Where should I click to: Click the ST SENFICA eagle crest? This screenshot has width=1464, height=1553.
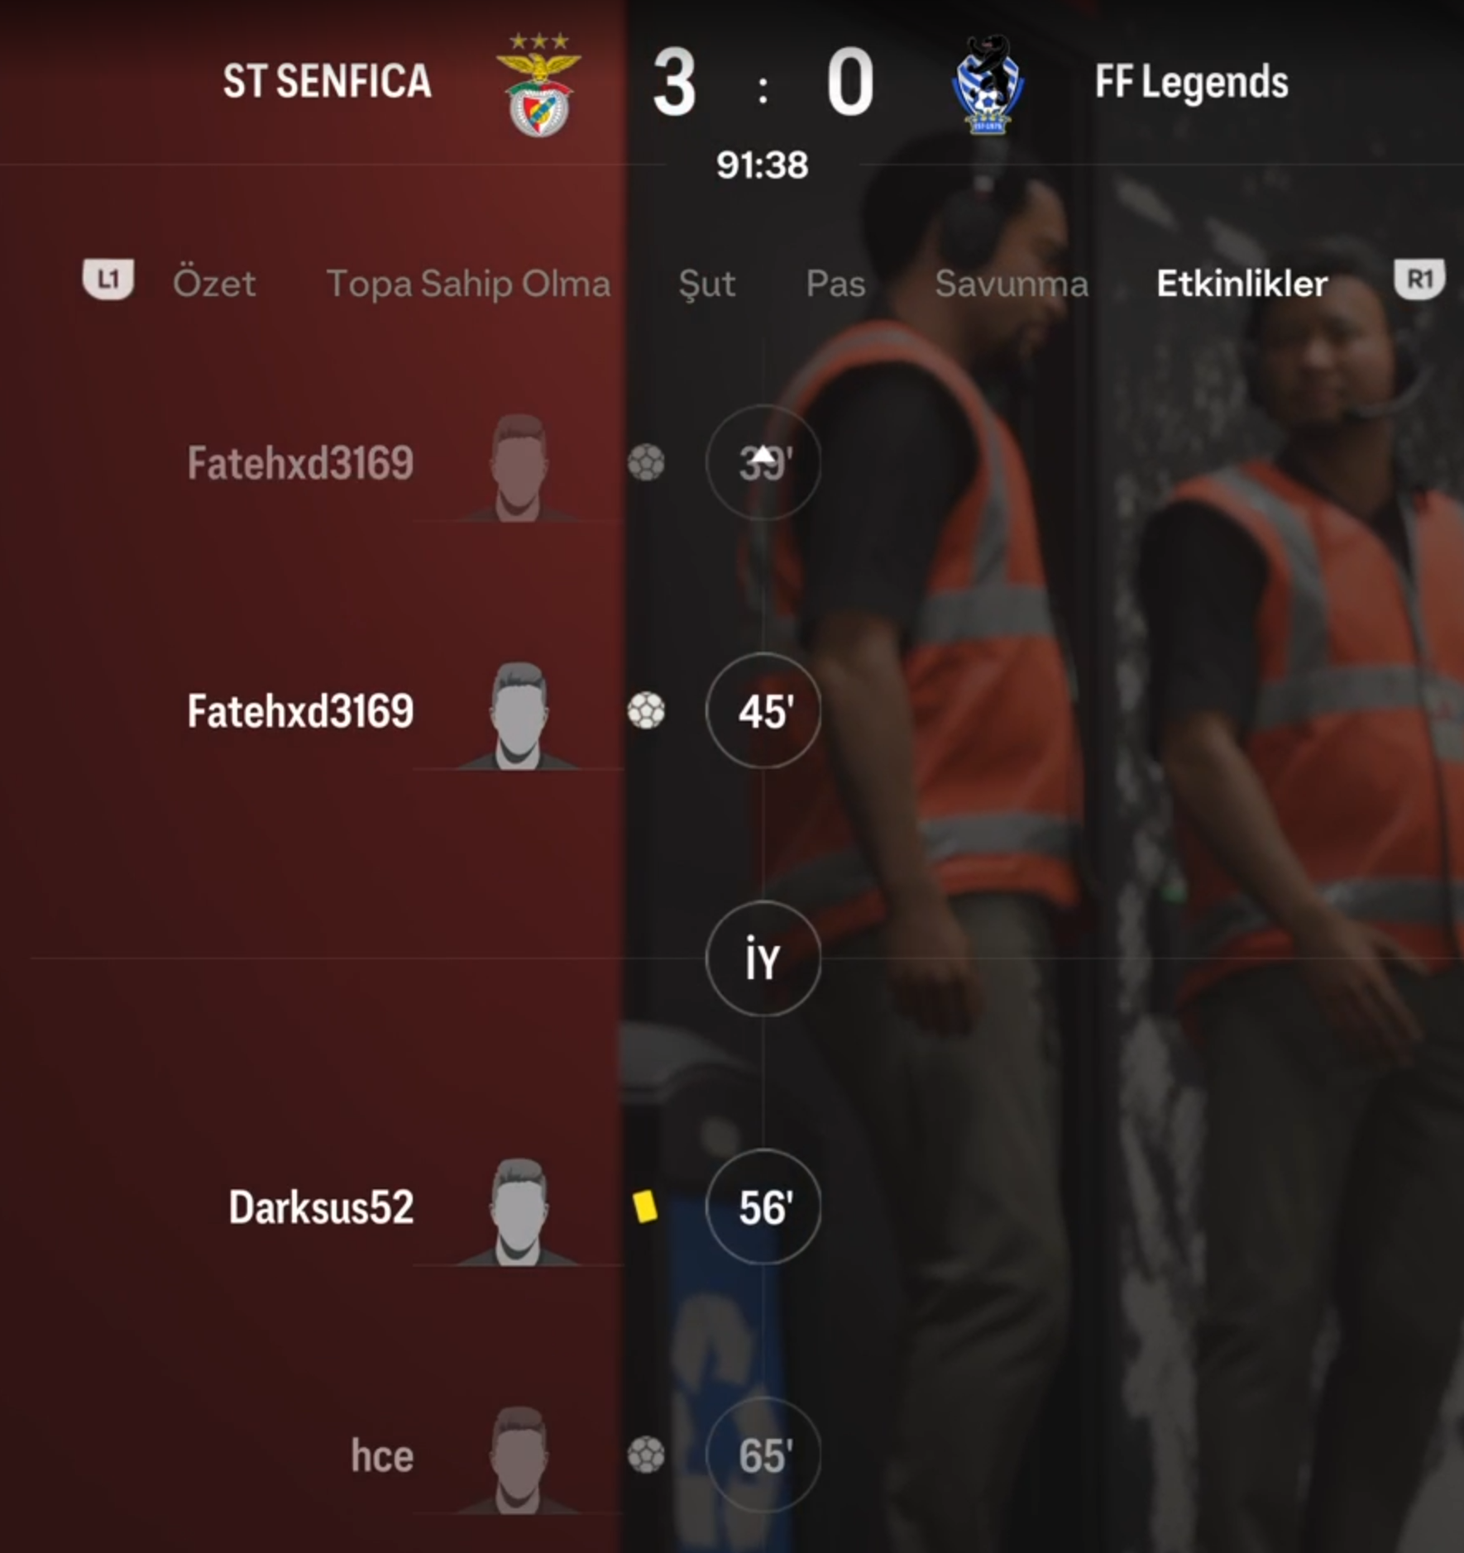(538, 84)
